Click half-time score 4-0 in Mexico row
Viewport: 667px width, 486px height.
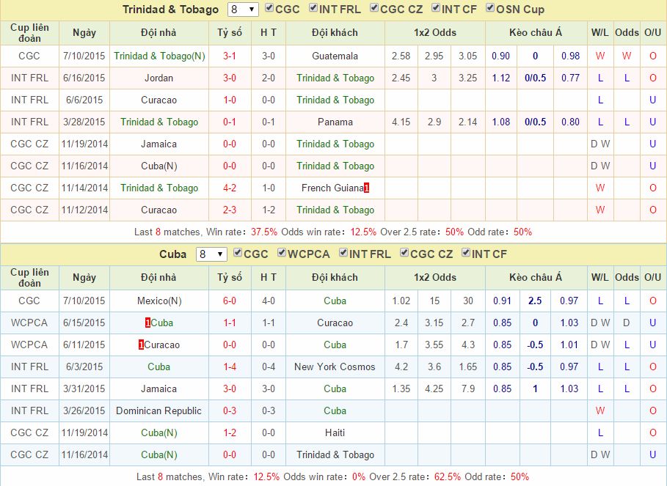coord(269,301)
